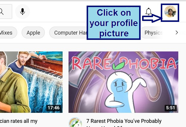
Task: Click the microphone voice search icon
Action: coord(23,12)
